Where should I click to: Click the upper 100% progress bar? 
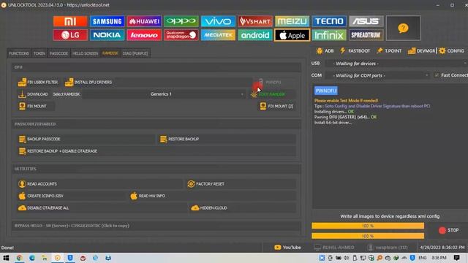(x=368, y=226)
